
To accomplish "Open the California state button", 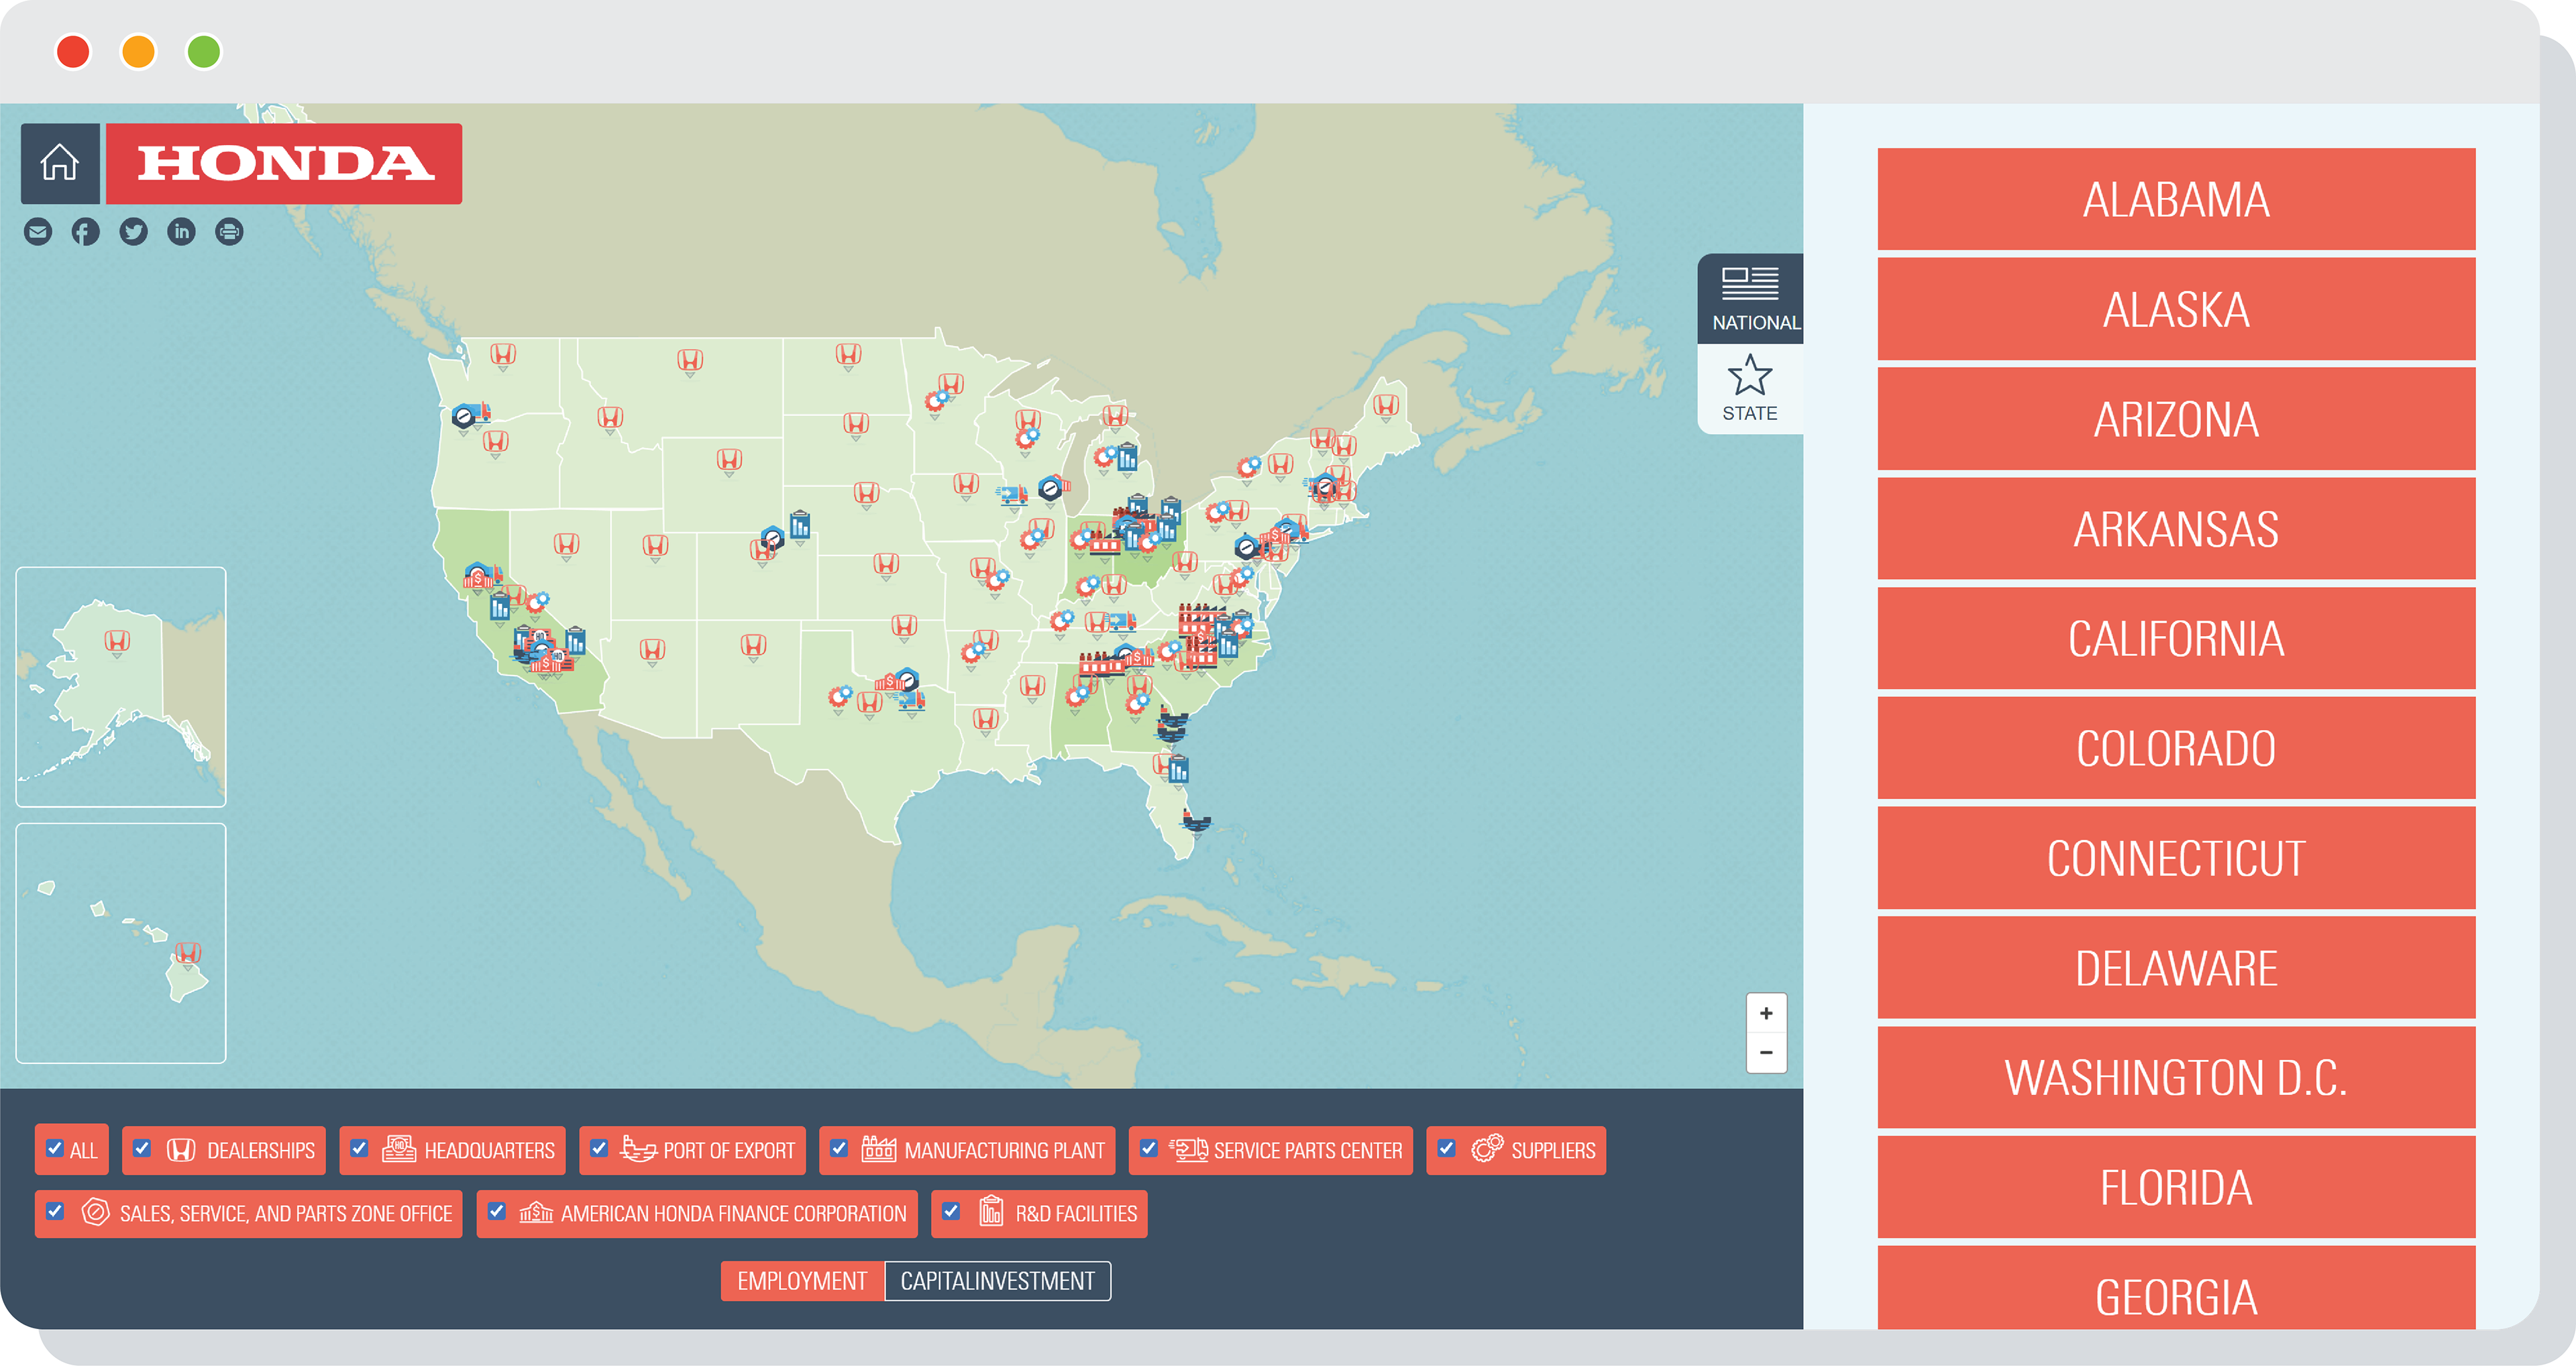I will [2175, 639].
